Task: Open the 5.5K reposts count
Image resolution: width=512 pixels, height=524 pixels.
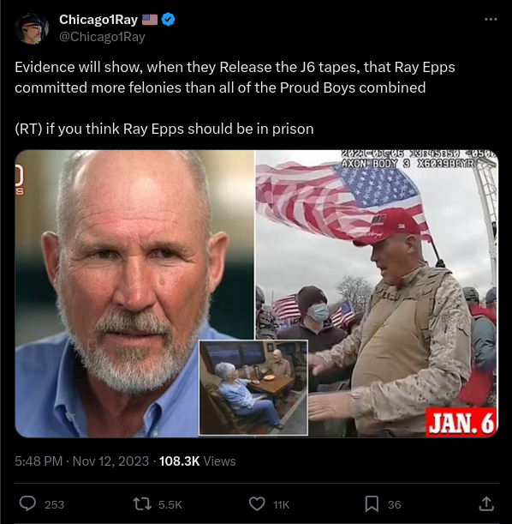Action: (x=170, y=504)
